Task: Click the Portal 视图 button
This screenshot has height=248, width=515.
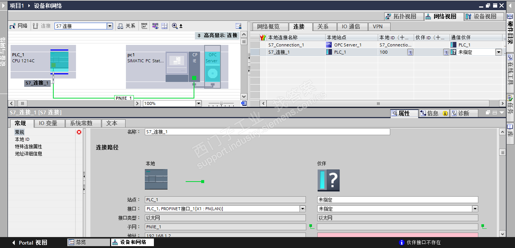Action: point(30,243)
